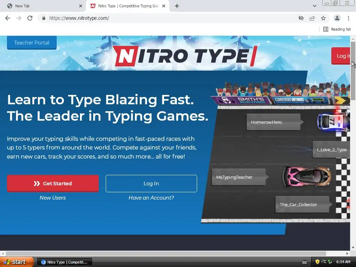Open Chrome's three-dot menu
The image size is (356, 267).
pos(348,18)
